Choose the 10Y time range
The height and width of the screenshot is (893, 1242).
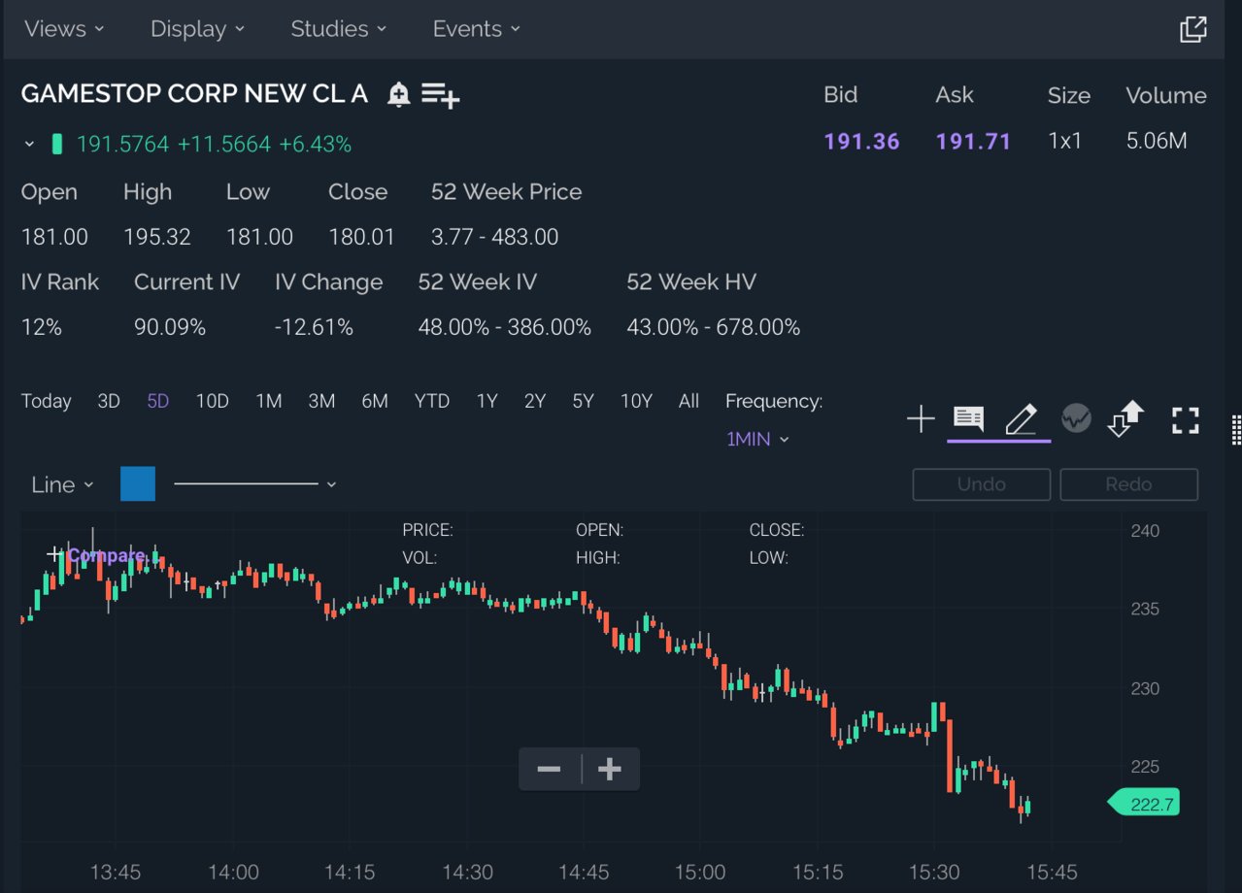point(636,401)
